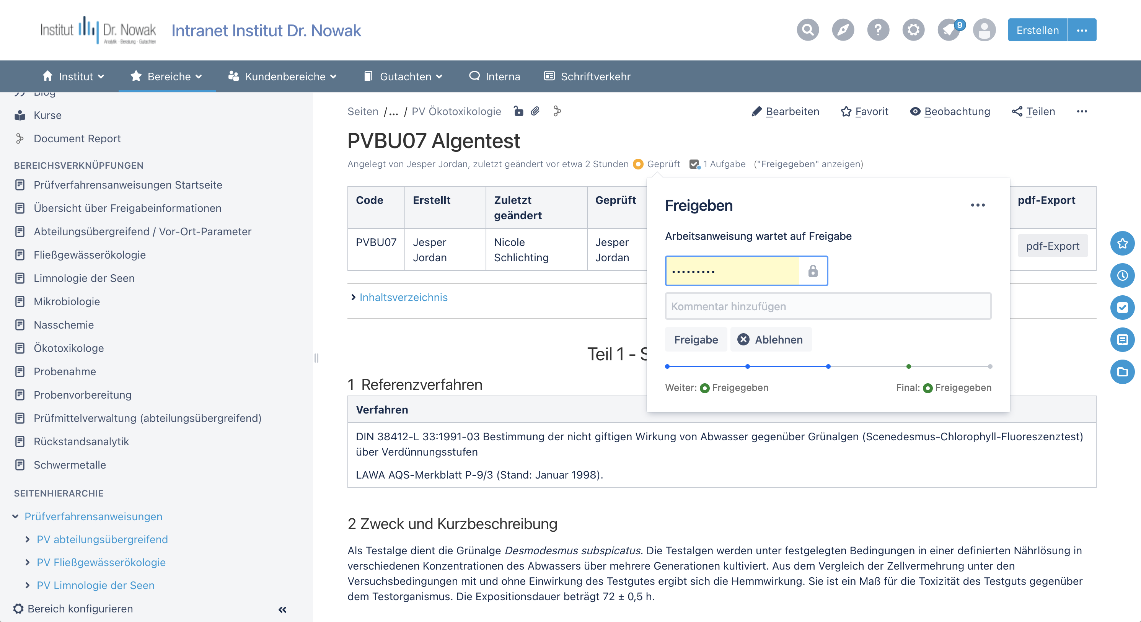Screen dimensions: 1141x622
Task: Click Seiten breadcrumb link
Action: click(363, 111)
